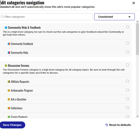This screenshot has height=130, width=139.
Task: Click the scrollbar up arrow
Action: click(137, 22)
